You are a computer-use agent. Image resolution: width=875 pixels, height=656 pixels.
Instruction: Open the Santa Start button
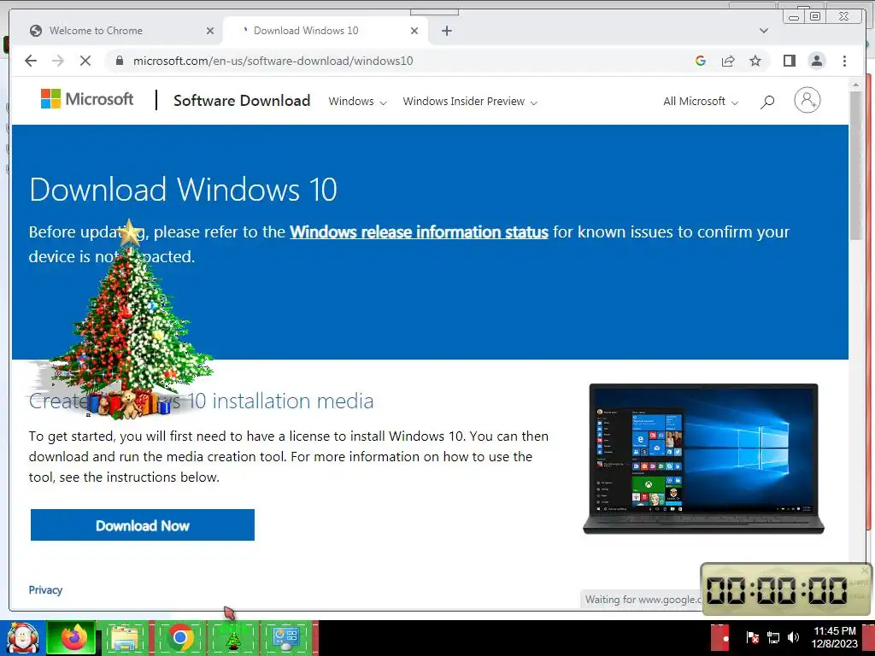(22, 638)
